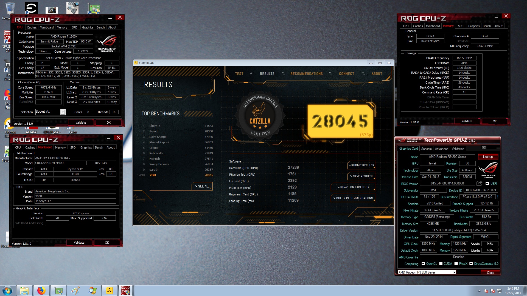Open the AMD Radeon R9 200 Series dropdown
Image resolution: width=527 pixels, height=296 pixels.
click(427, 272)
